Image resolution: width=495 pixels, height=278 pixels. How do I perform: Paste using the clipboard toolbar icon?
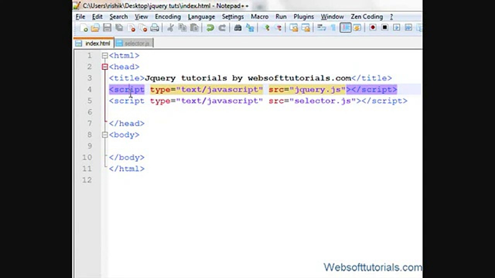coord(195,28)
